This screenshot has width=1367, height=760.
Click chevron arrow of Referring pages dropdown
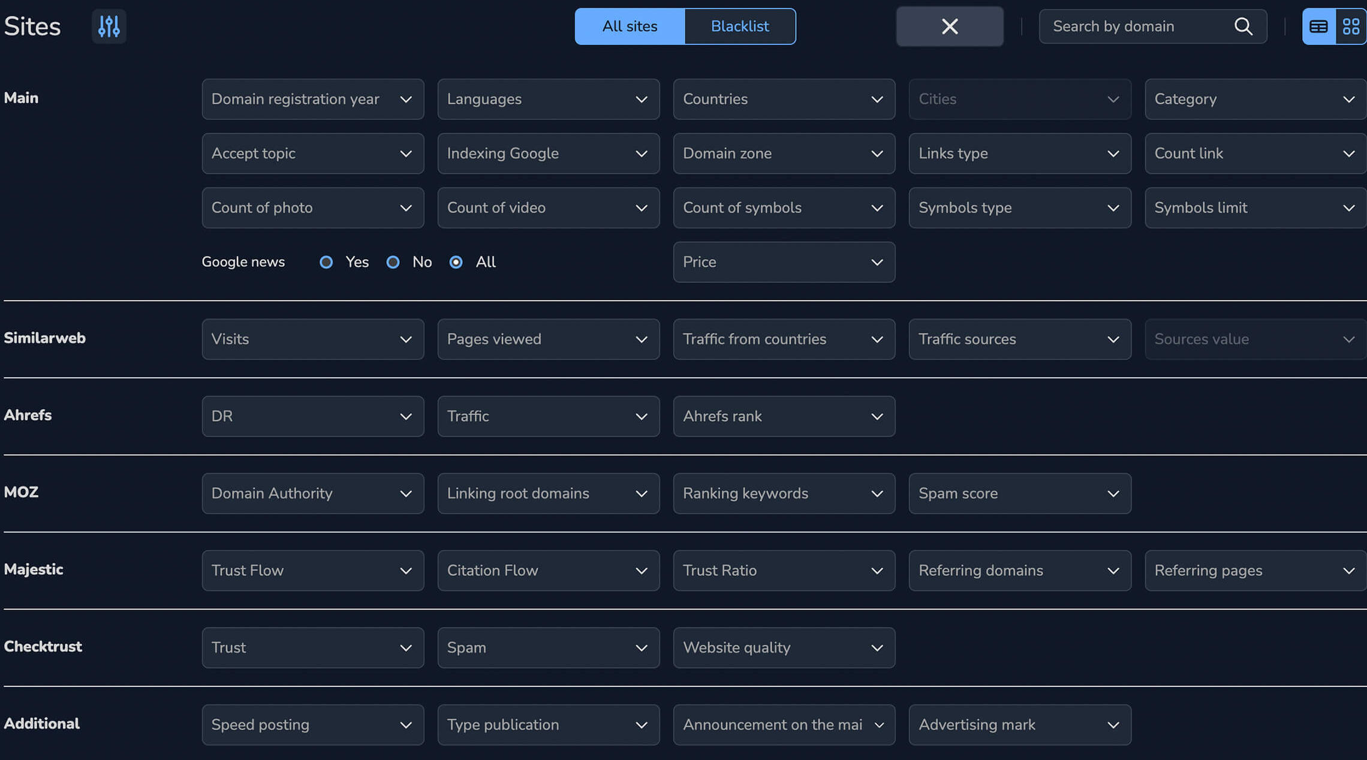(x=1348, y=571)
